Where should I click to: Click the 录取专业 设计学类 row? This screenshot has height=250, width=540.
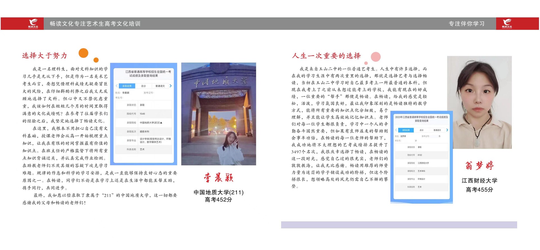pos(144,140)
